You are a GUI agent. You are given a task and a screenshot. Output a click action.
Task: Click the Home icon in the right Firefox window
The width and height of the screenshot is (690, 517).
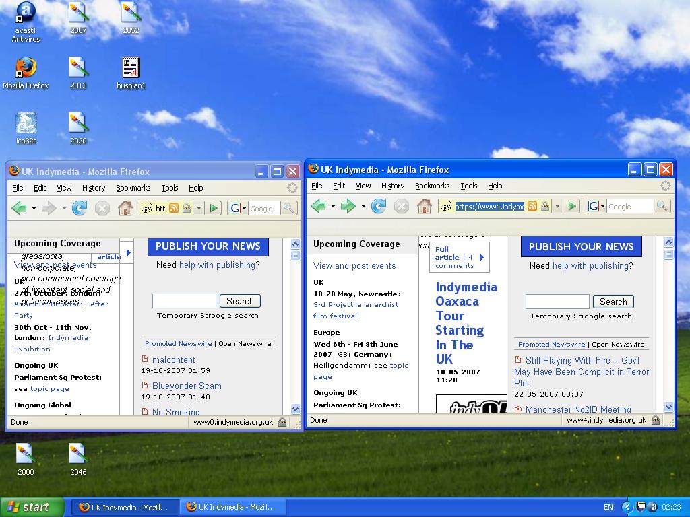click(424, 206)
